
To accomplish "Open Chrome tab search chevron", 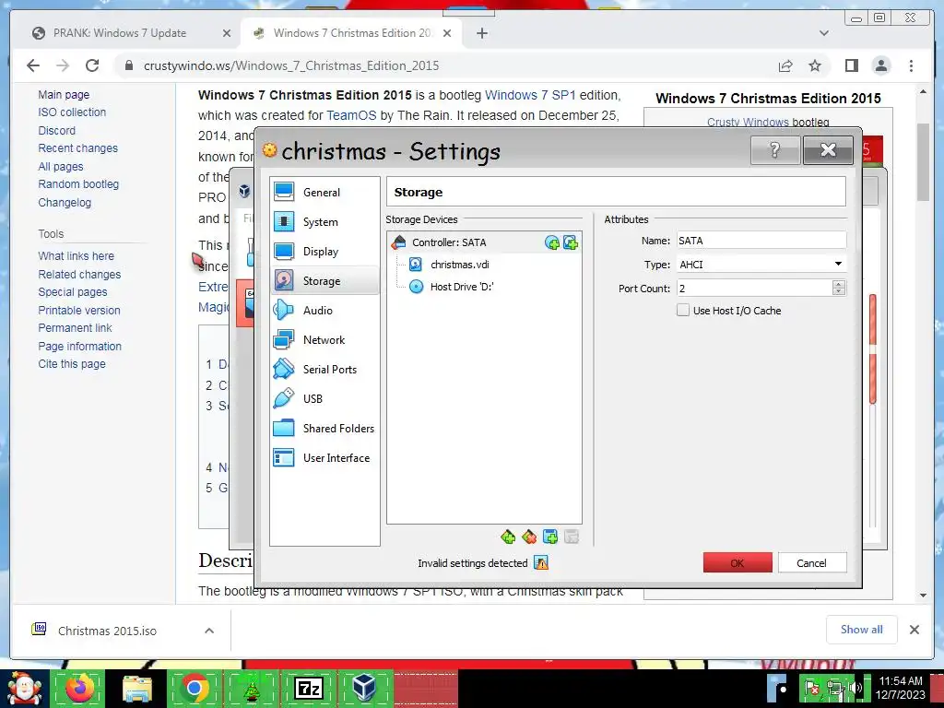I will click(823, 33).
